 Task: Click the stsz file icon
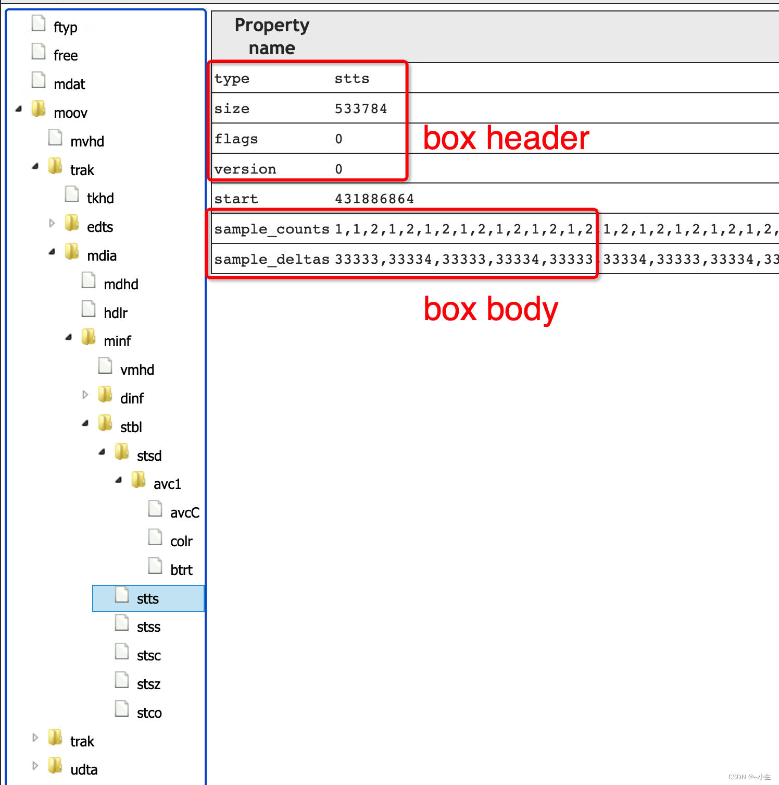(122, 680)
